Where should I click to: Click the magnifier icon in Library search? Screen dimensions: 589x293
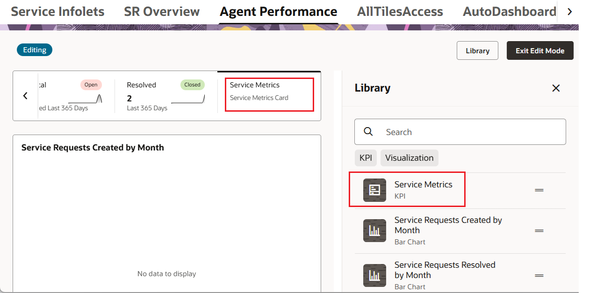[x=368, y=132]
